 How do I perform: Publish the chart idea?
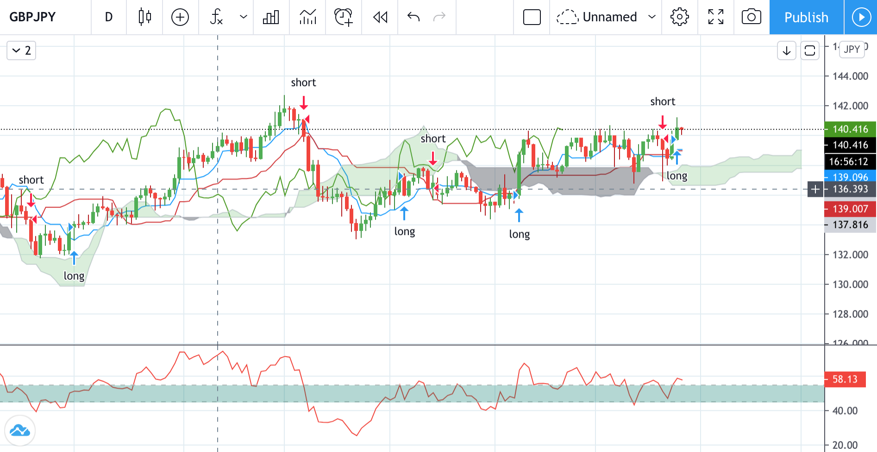pos(806,17)
